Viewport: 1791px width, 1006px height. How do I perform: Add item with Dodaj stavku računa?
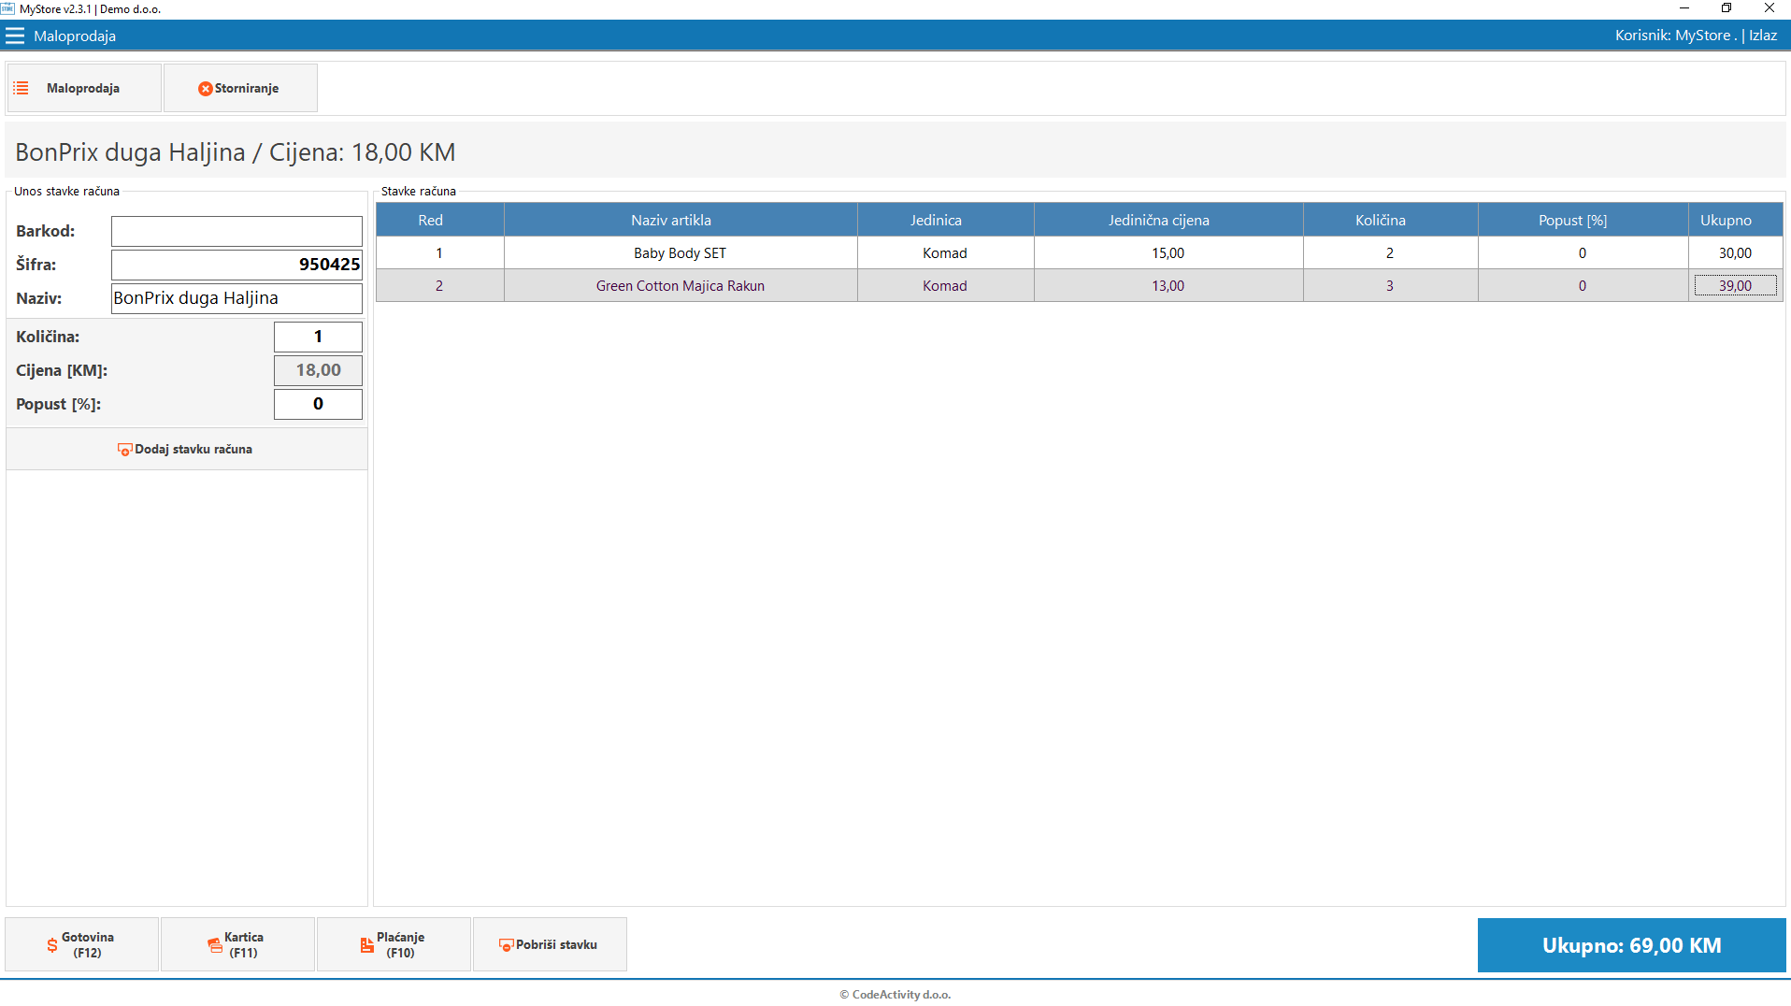tap(187, 450)
